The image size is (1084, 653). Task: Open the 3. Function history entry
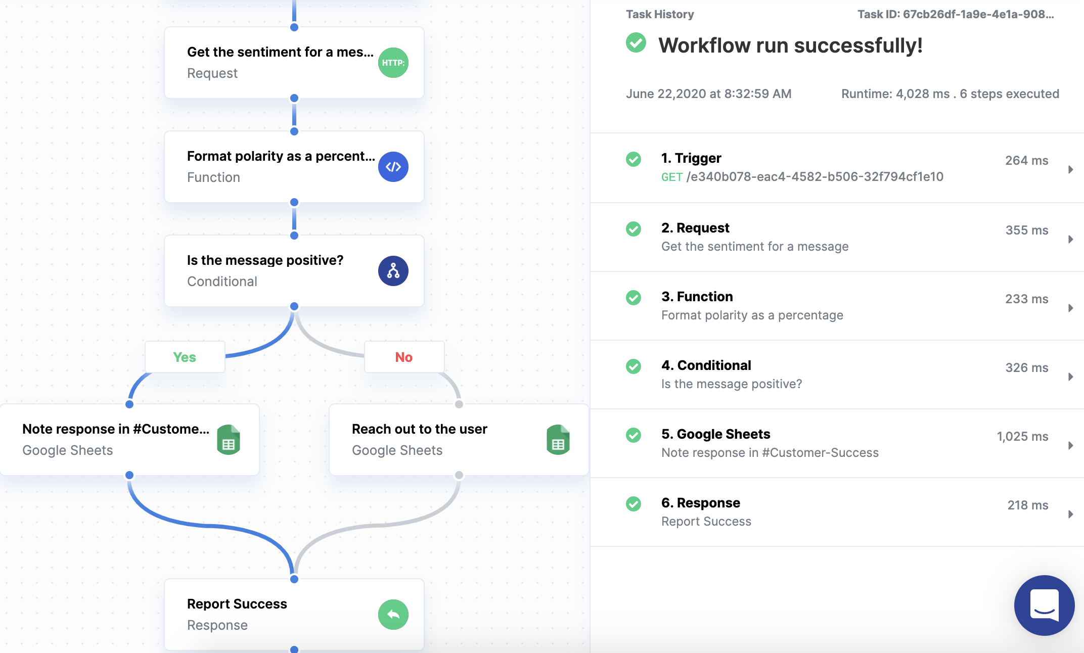(x=752, y=305)
